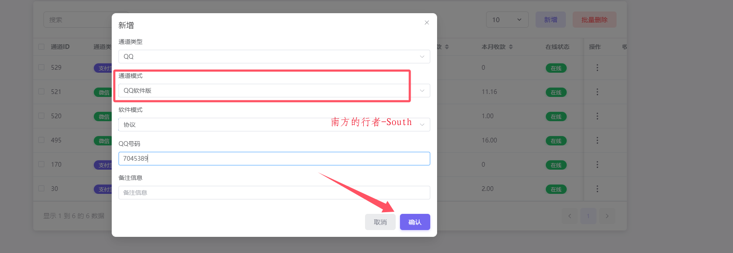Click the 在线 badge in row 520
Viewport: 733px width, 253px height.
point(556,117)
